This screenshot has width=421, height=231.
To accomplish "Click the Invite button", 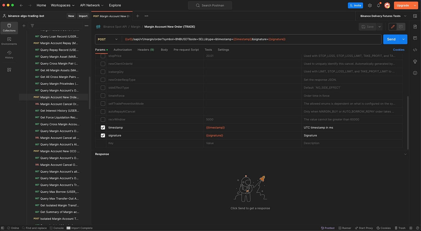I will pos(355,5).
